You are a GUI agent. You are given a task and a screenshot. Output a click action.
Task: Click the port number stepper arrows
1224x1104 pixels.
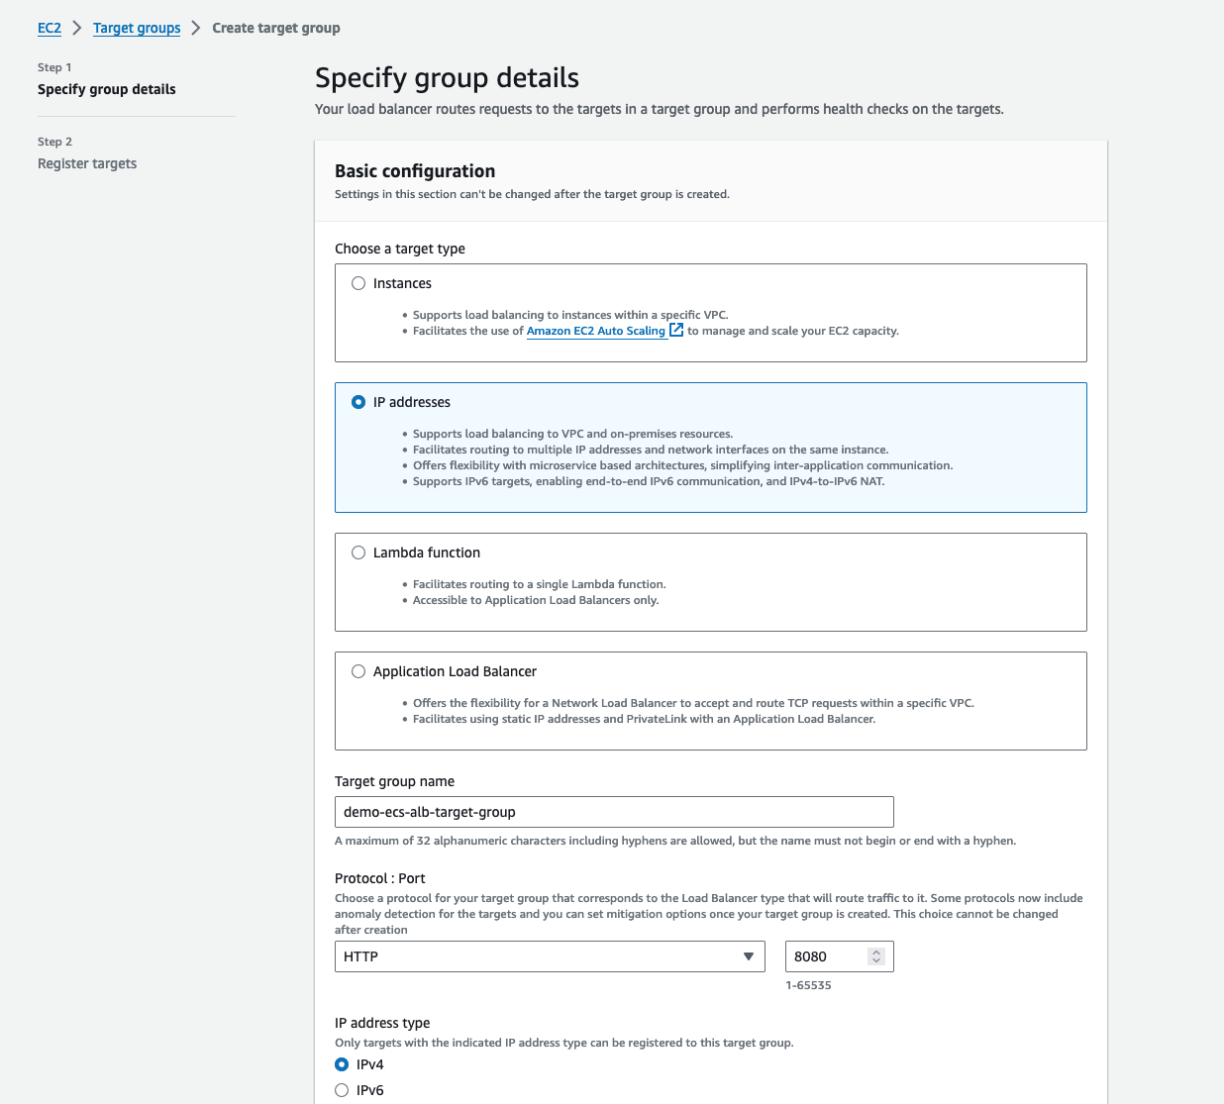click(x=875, y=956)
